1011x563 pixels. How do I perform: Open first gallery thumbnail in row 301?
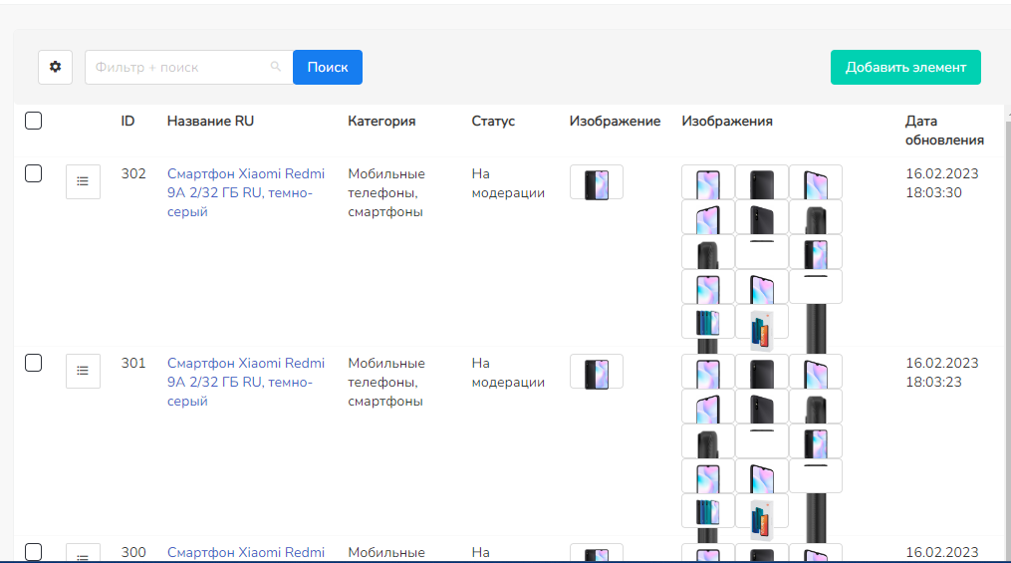click(708, 371)
